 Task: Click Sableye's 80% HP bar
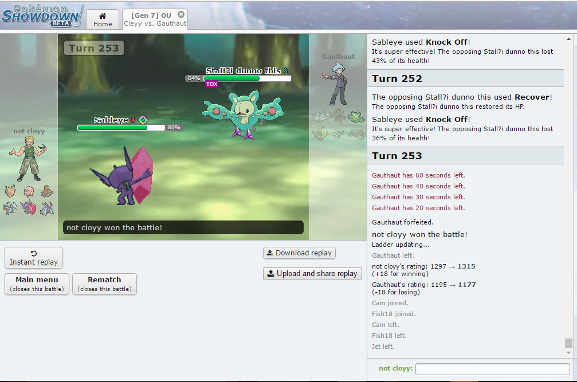coord(121,128)
